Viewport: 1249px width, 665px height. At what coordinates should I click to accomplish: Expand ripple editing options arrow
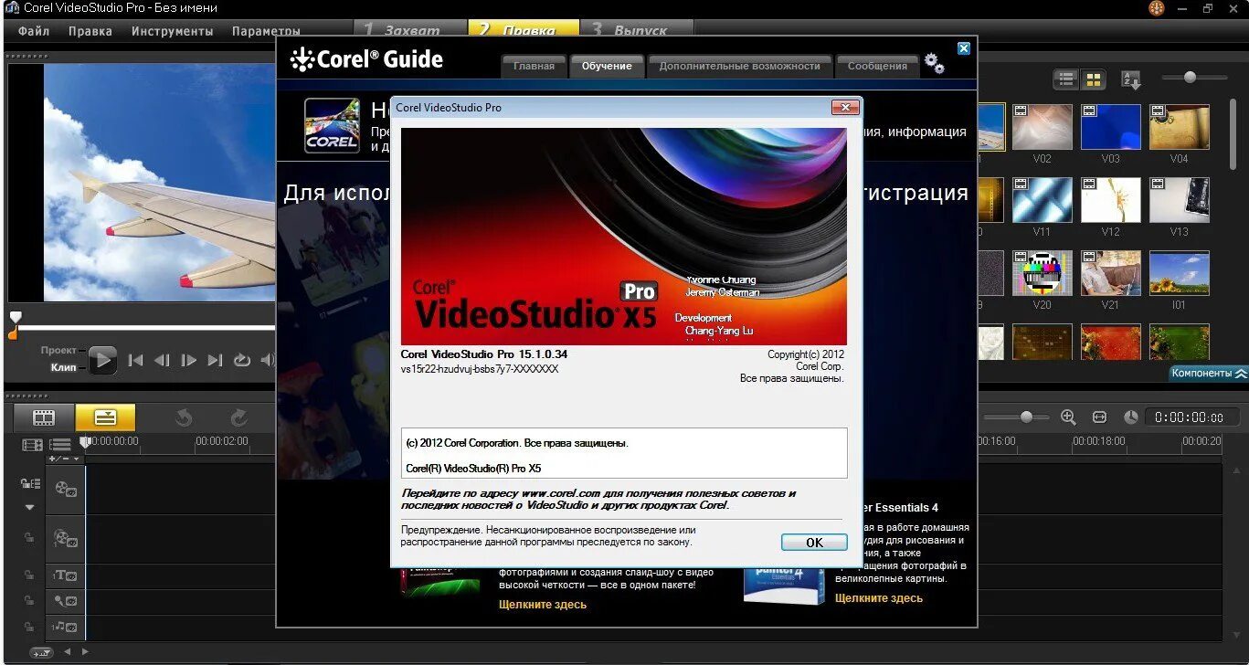coord(29,507)
